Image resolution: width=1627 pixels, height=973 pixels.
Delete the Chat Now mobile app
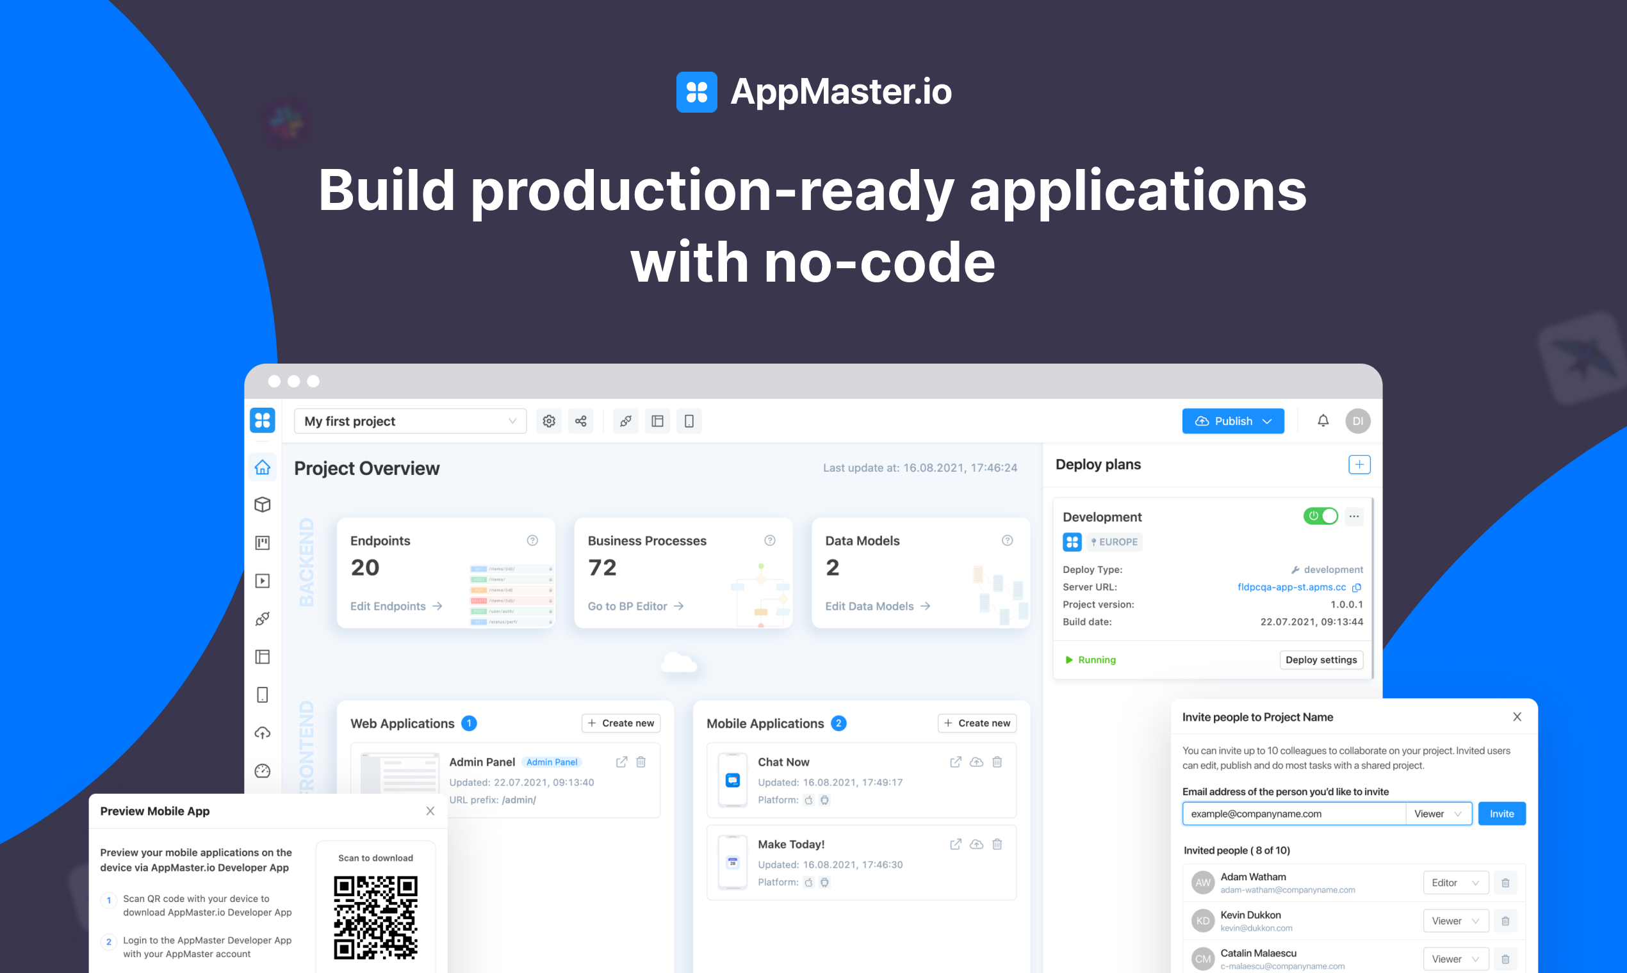(x=997, y=762)
